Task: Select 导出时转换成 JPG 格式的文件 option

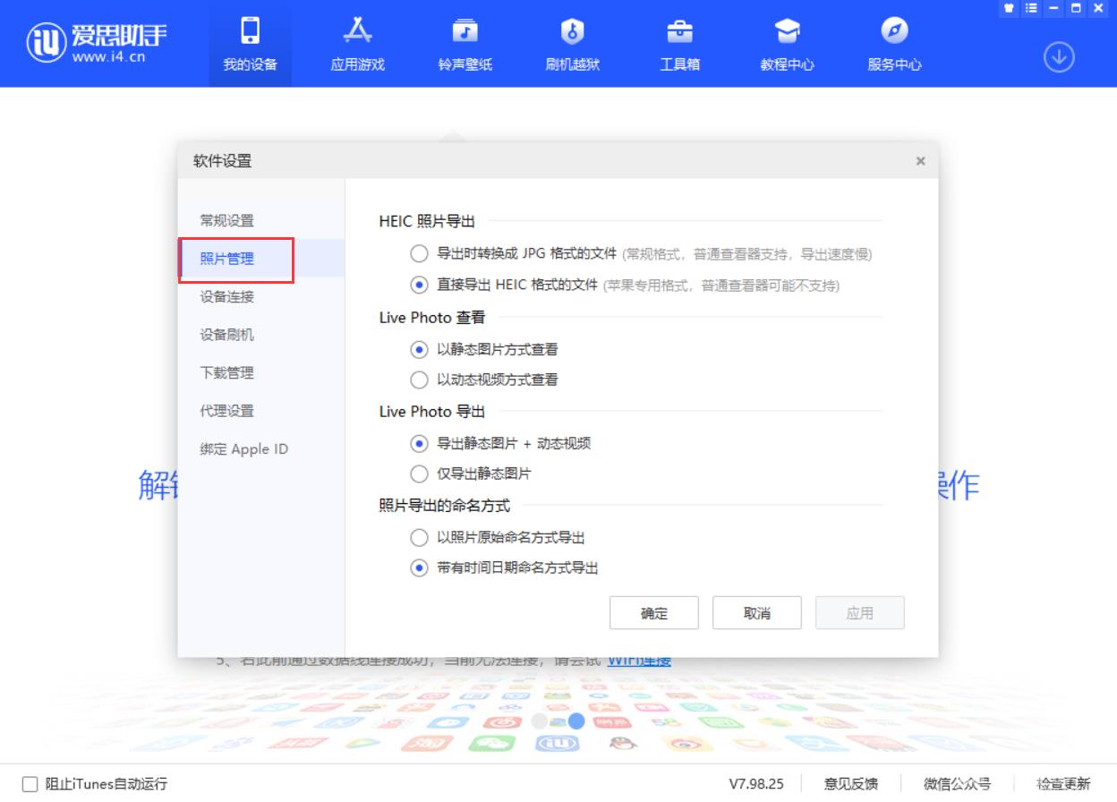Action: pos(419,253)
